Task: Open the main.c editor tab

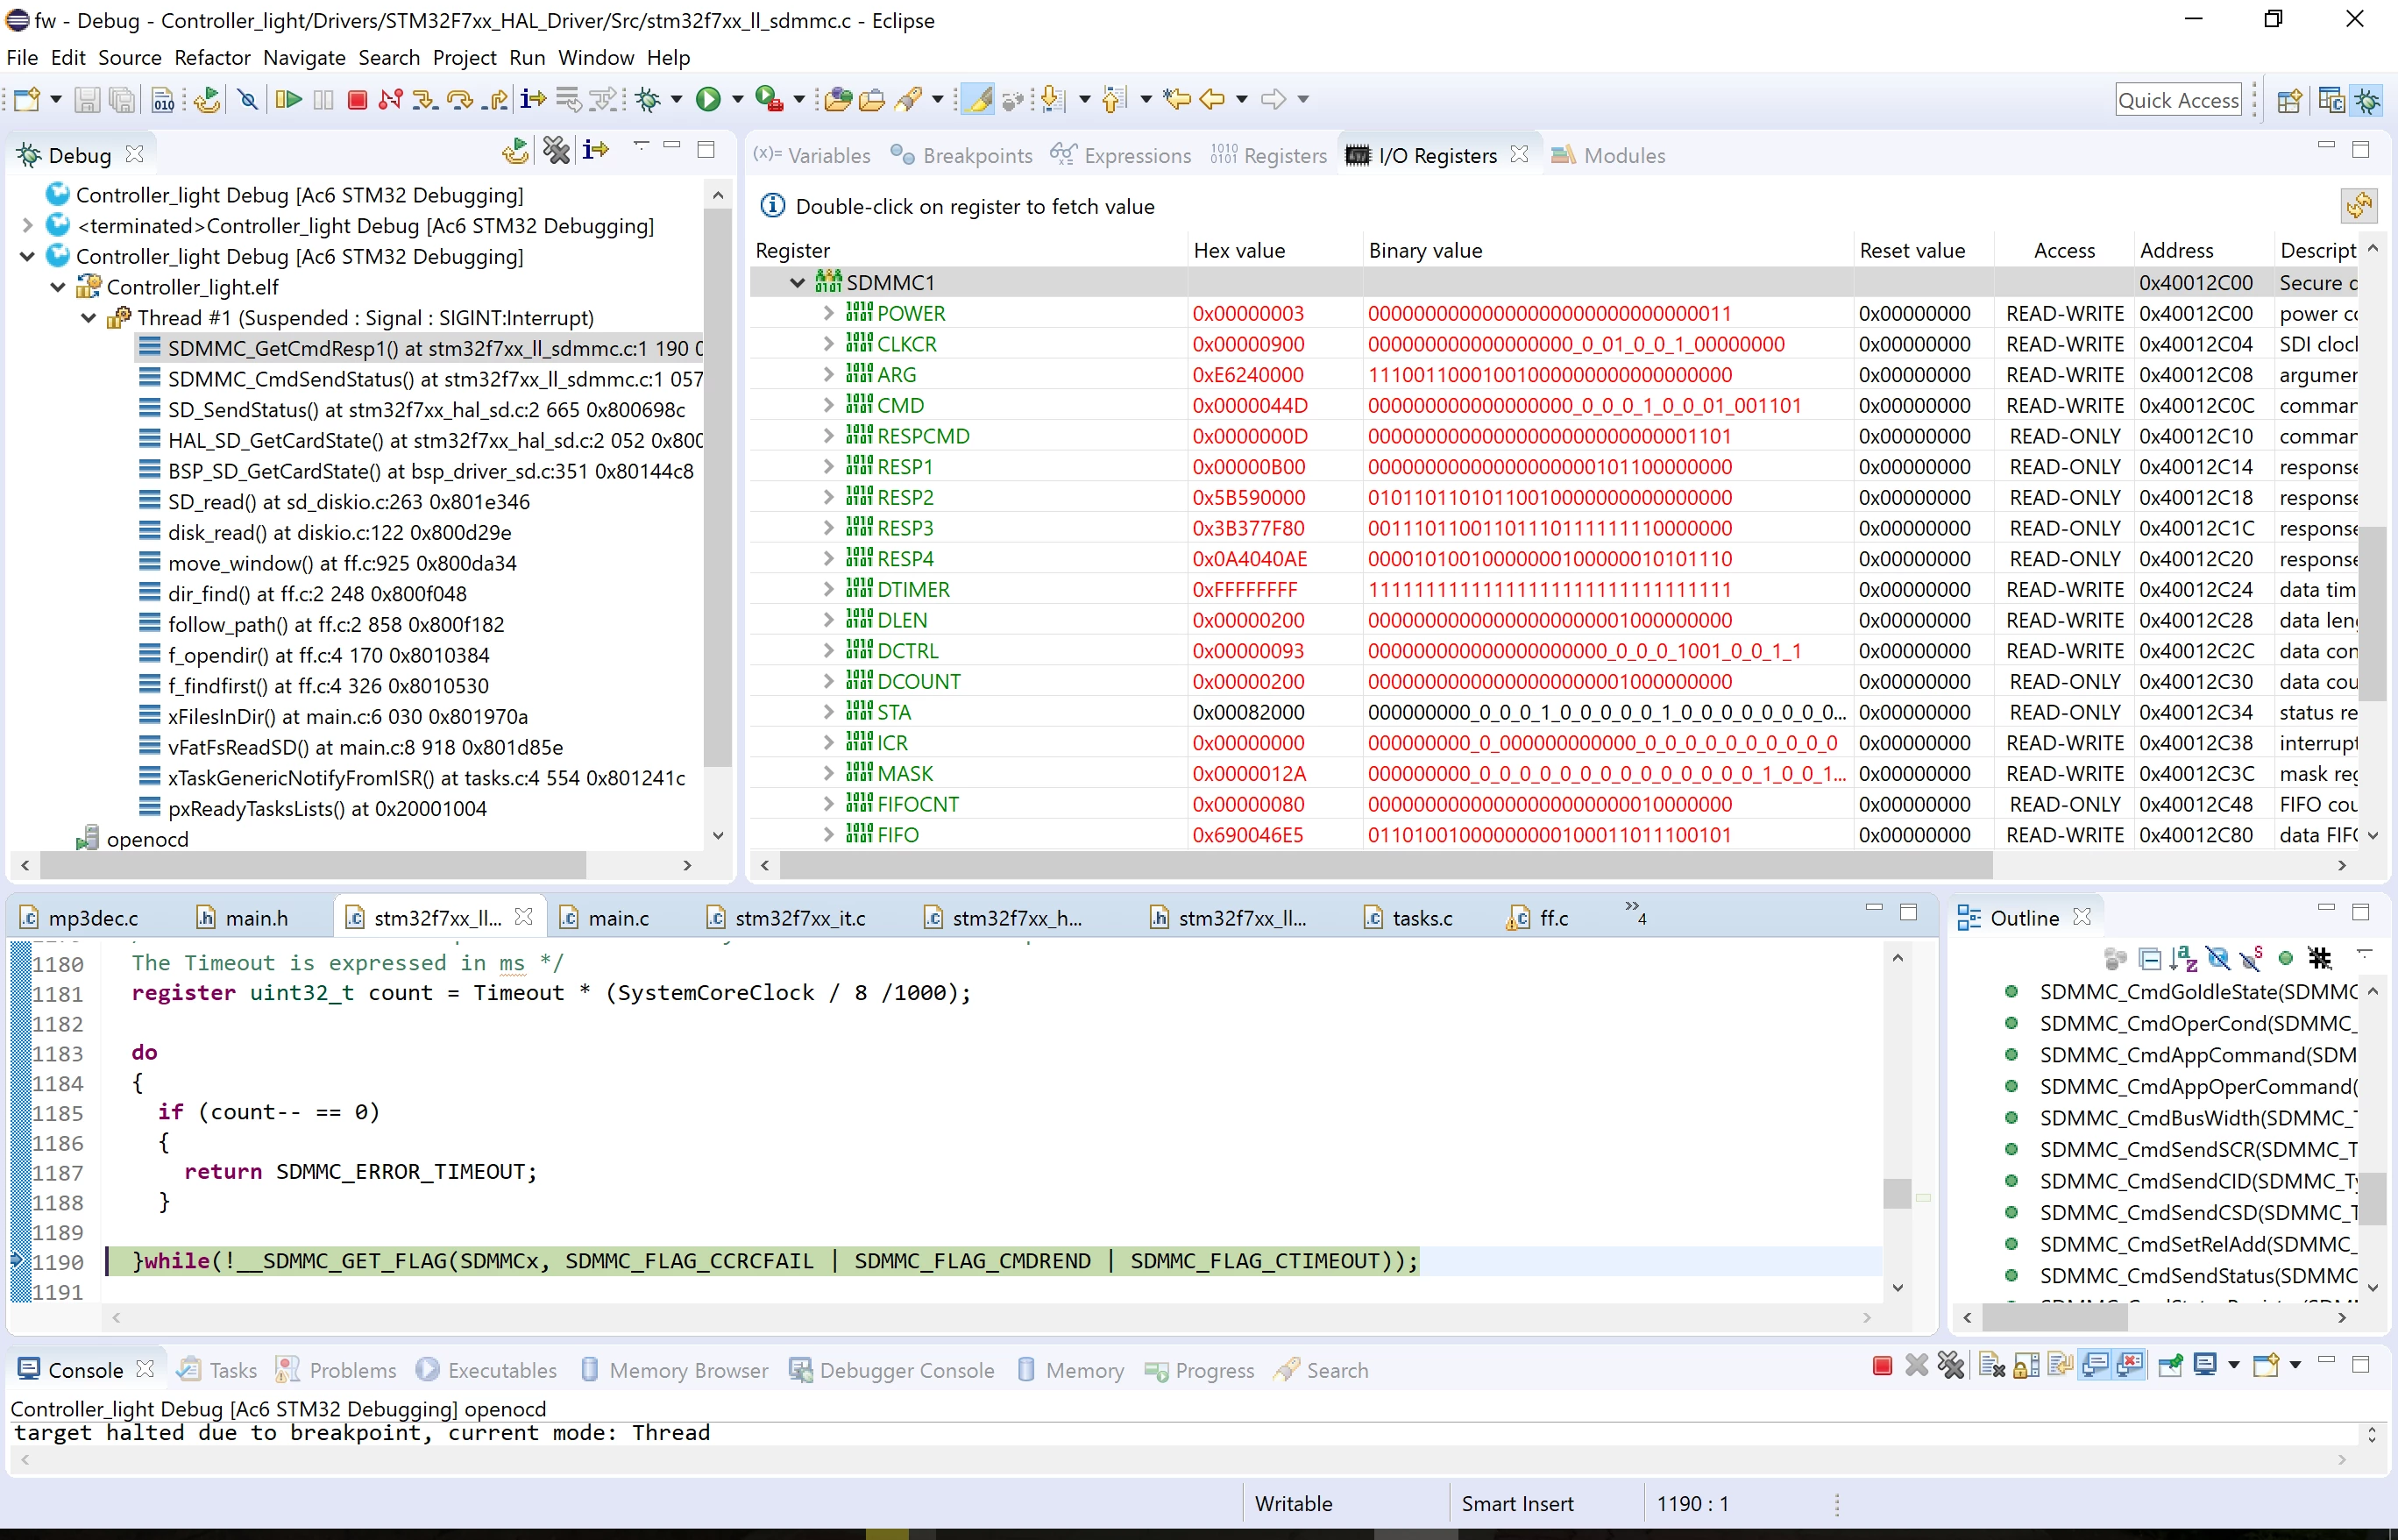Action: (617, 918)
